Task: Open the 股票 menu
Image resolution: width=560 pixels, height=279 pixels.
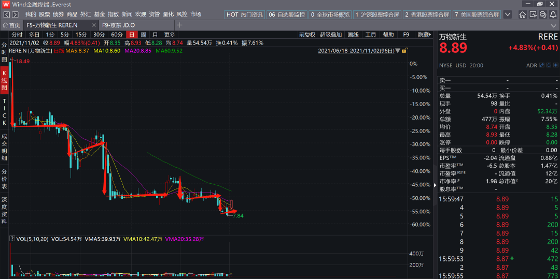Action: coord(44,14)
